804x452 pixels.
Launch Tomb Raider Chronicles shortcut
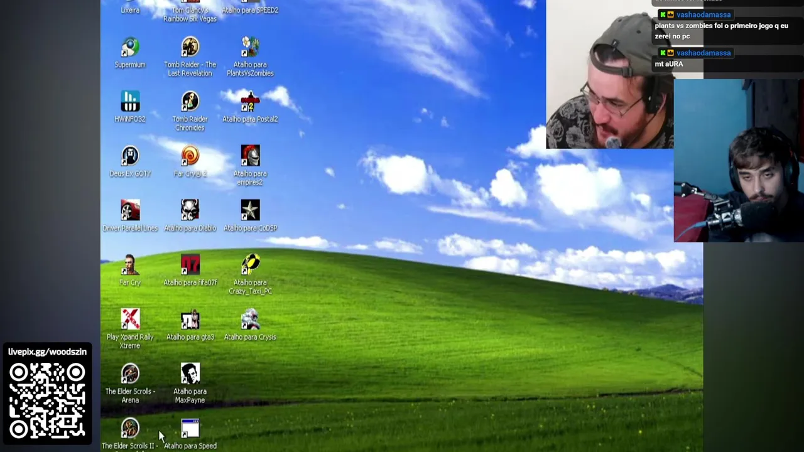[x=190, y=112]
